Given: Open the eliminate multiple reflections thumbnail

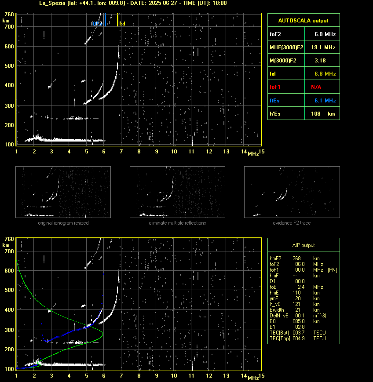Looking at the screenshot, I should (x=177, y=192).
